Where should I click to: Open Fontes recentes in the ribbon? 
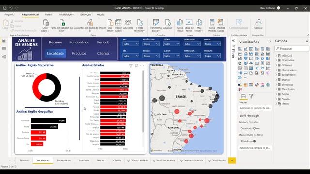point(139,26)
